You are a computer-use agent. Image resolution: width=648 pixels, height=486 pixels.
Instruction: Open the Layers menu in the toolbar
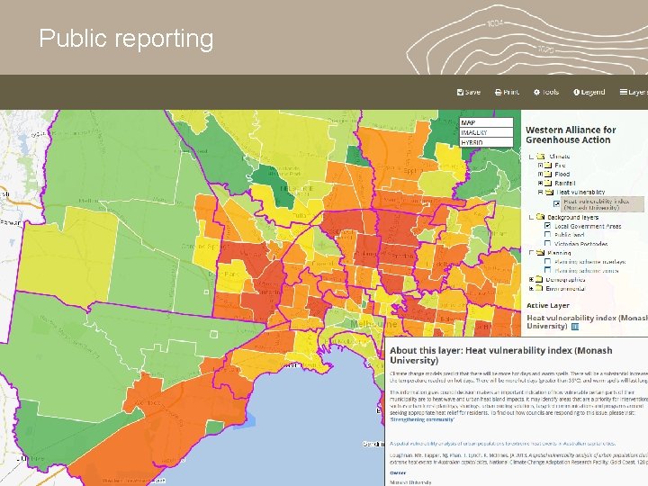click(634, 92)
